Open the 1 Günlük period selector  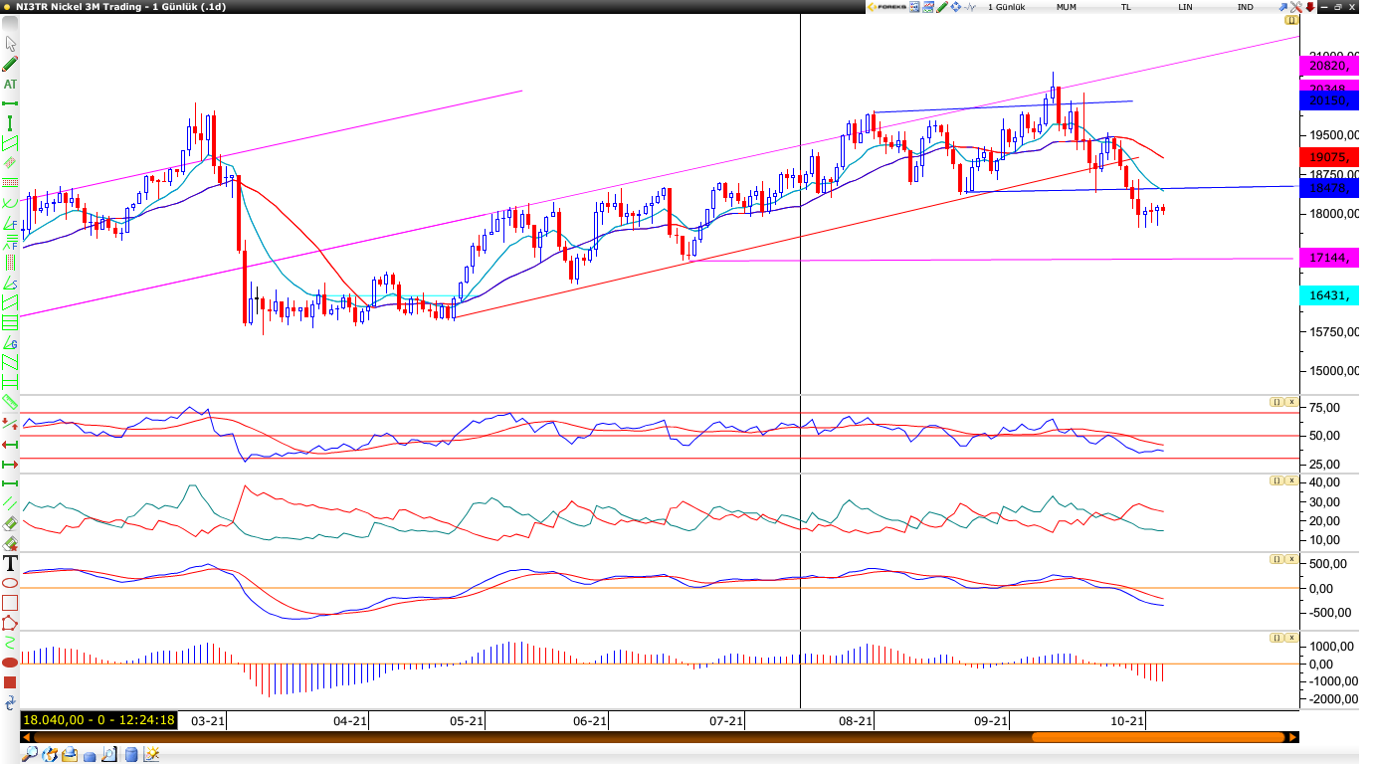click(1006, 7)
